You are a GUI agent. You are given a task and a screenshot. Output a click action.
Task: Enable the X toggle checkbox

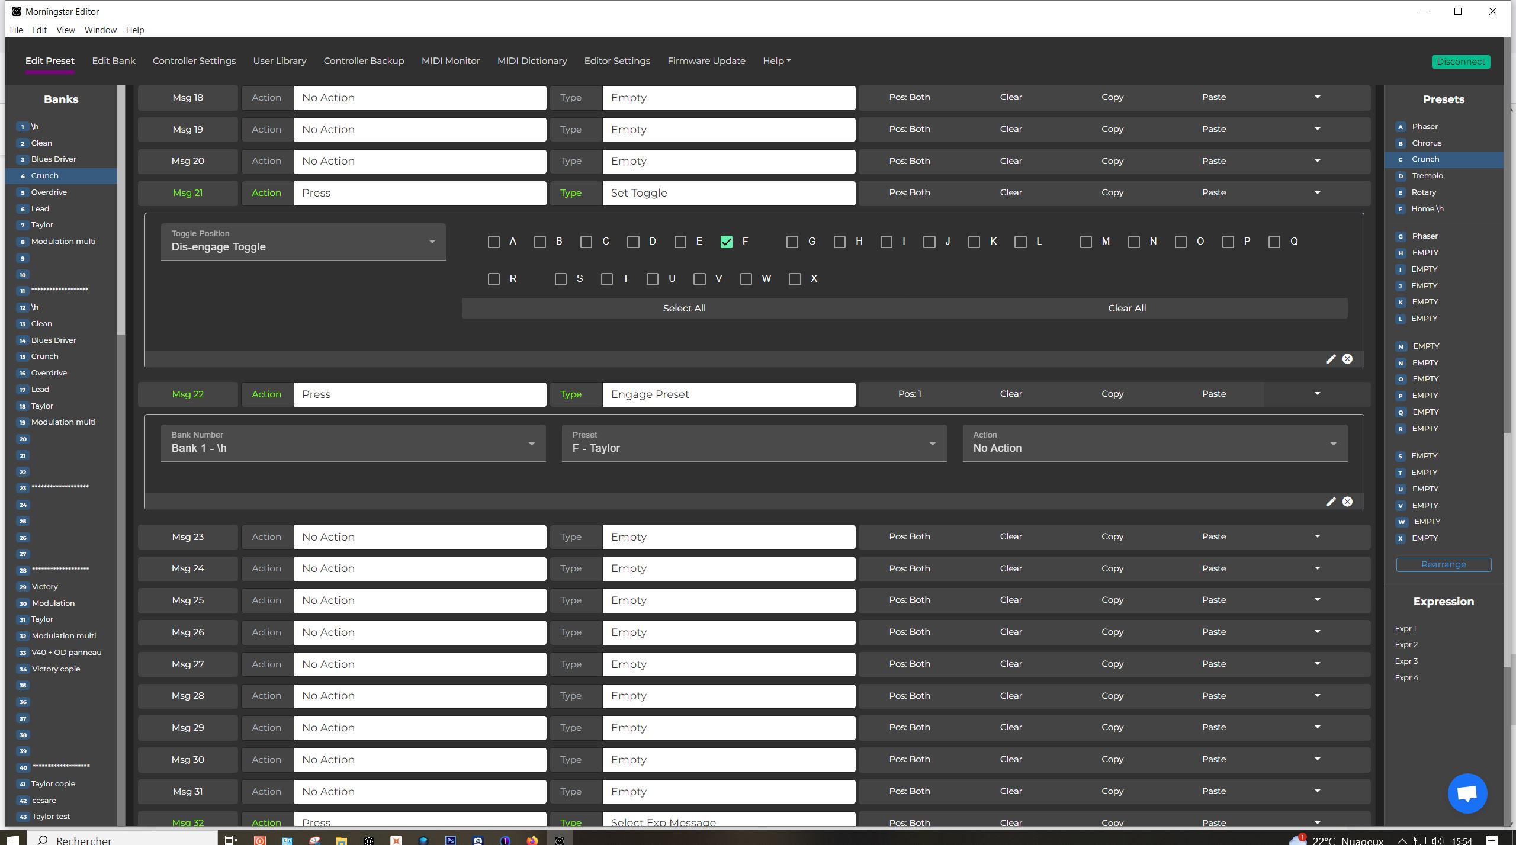pos(795,279)
